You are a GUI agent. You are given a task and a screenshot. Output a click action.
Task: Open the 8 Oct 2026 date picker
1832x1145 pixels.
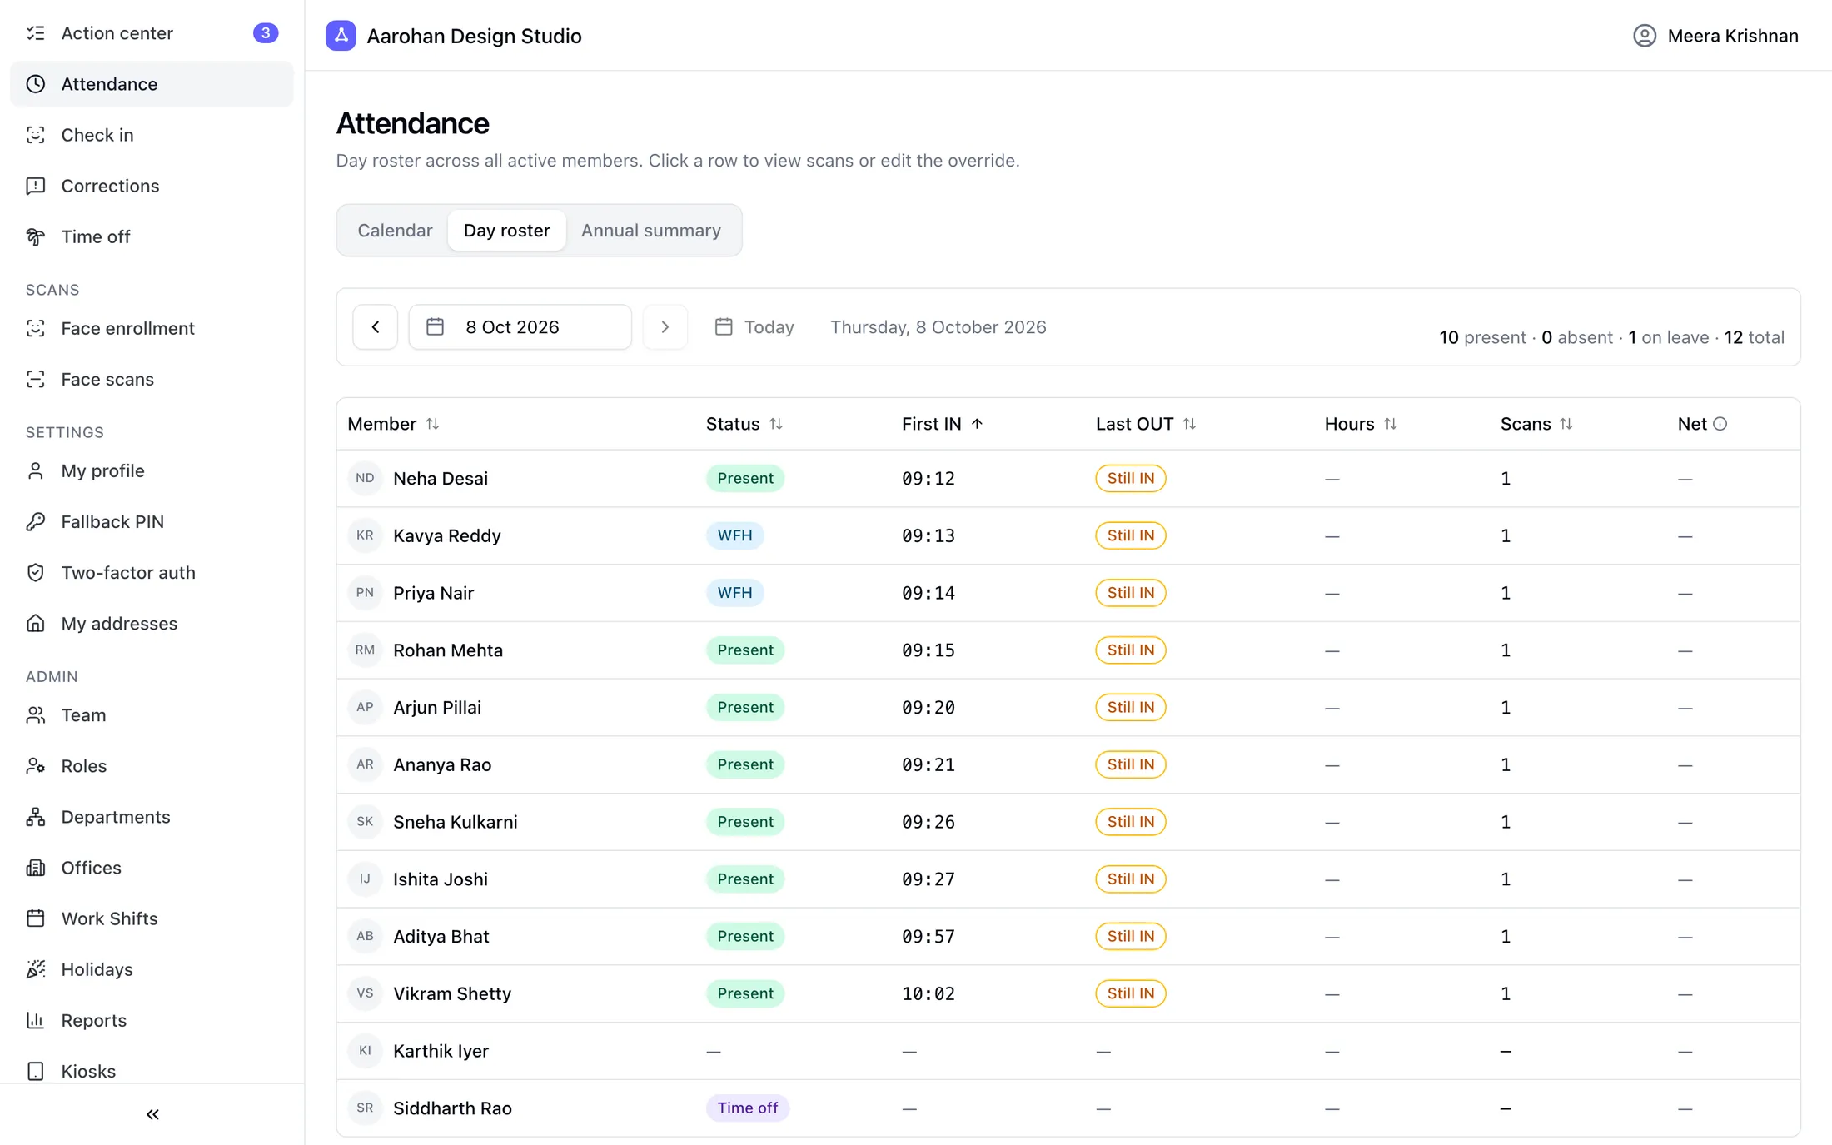point(520,327)
